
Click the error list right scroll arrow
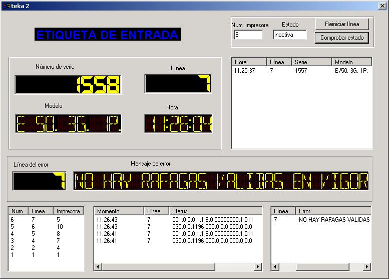click(x=367, y=266)
